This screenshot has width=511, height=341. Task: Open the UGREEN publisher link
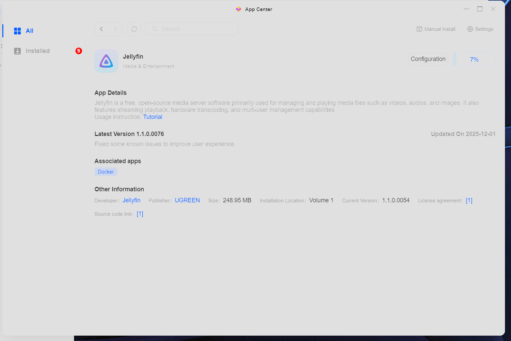187,200
